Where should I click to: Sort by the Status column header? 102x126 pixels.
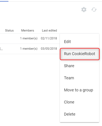coord(9,30)
